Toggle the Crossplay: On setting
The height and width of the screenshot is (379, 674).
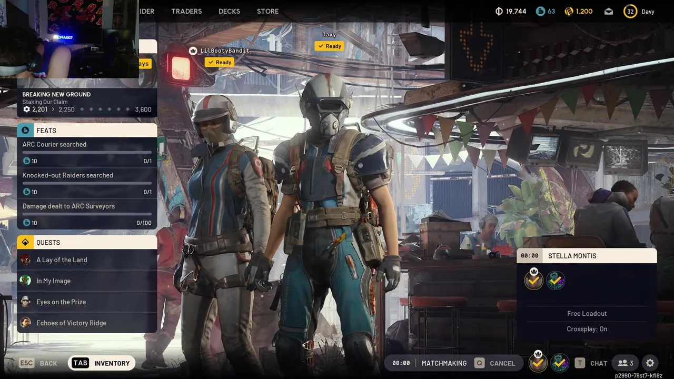click(587, 329)
